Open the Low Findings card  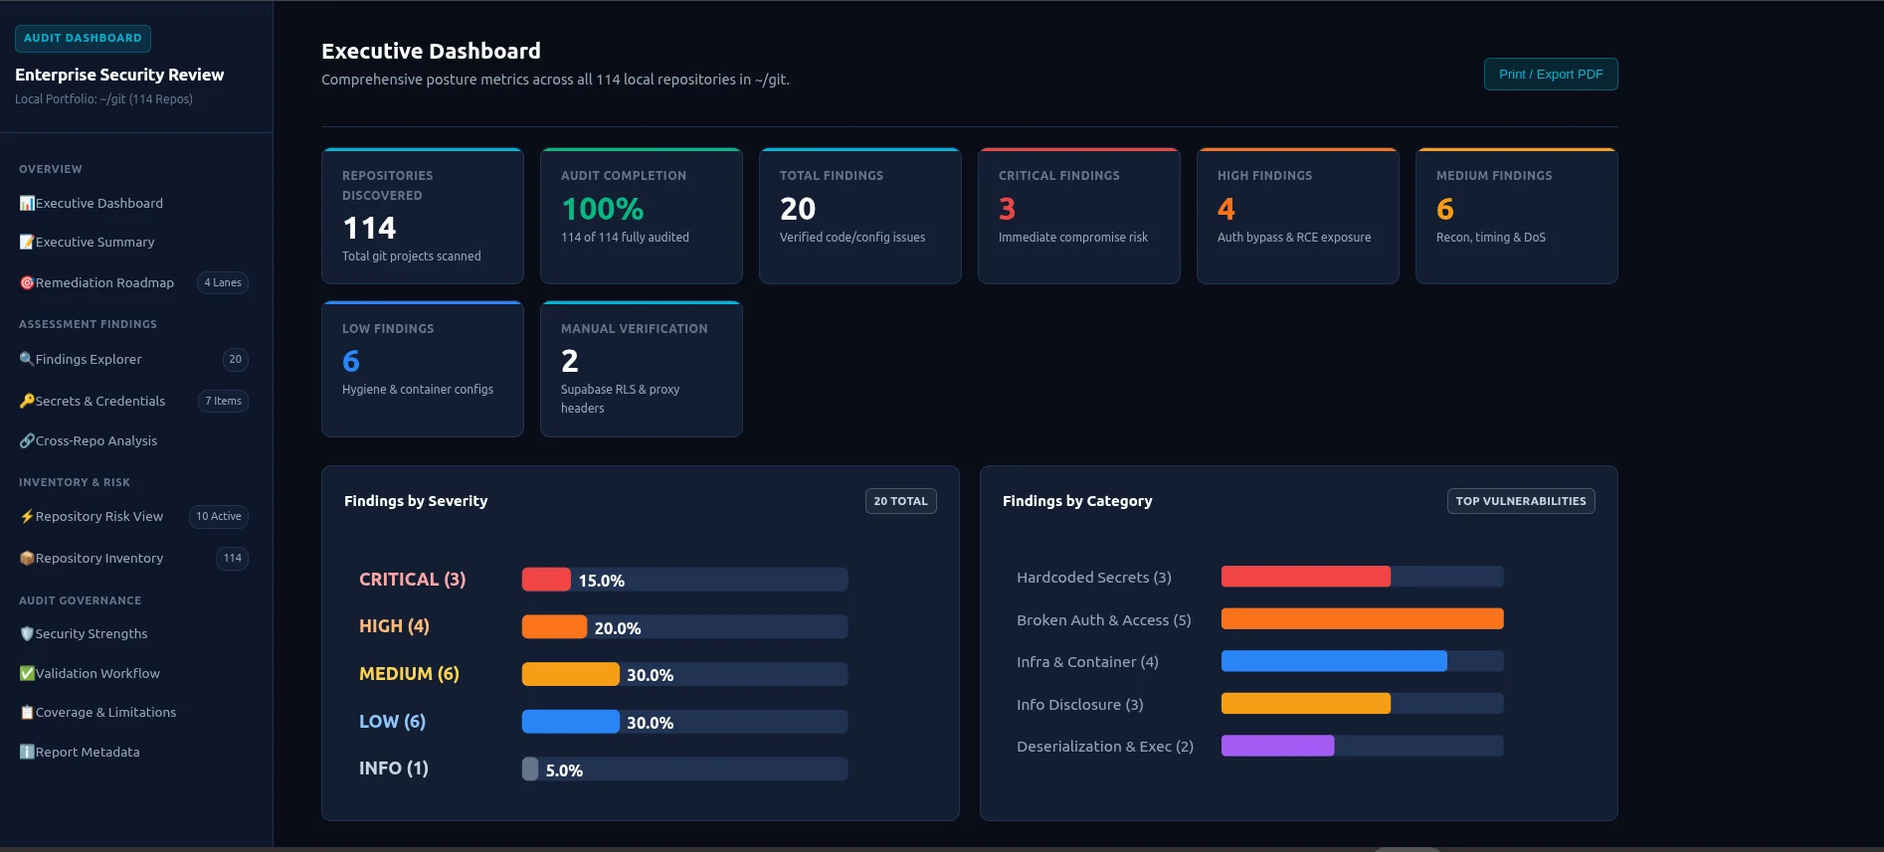423,369
